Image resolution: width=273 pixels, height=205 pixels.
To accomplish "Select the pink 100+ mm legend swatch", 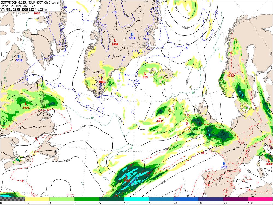I will click(x=260, y=199).
